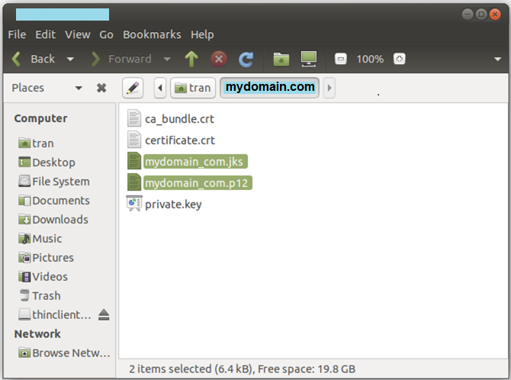
Task: Click the private.key presentation icon
Action: tap(134, 203)
